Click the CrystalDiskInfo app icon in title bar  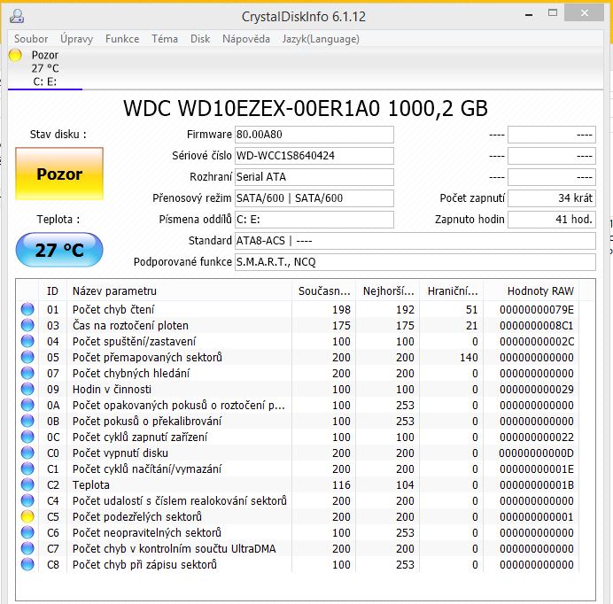tap(17, 16)
